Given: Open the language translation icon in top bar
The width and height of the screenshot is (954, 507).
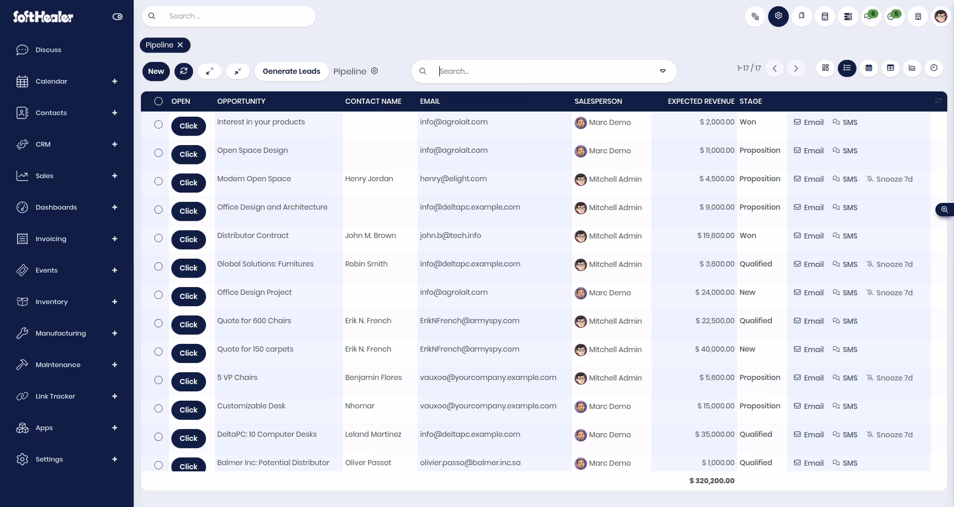Looking at the screenshot, I should (755, 17).
